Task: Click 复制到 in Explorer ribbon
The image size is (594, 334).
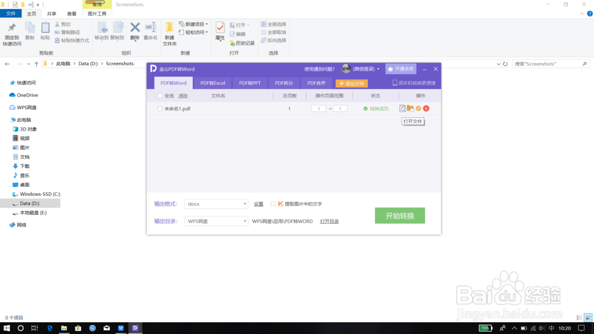Action: (x=118, y=31)
